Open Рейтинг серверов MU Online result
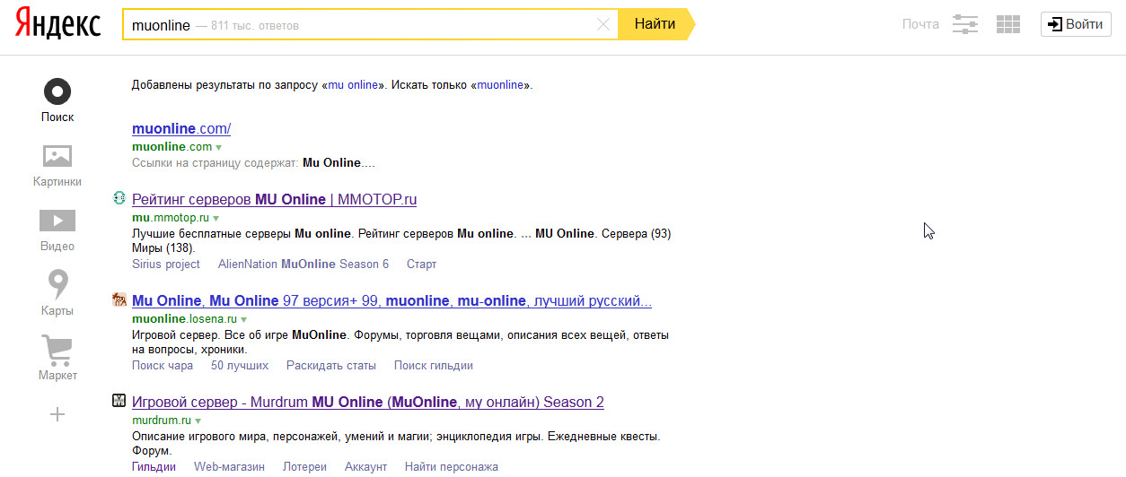Viewport: 1126px width, 477px height. [x=274, y=199]
